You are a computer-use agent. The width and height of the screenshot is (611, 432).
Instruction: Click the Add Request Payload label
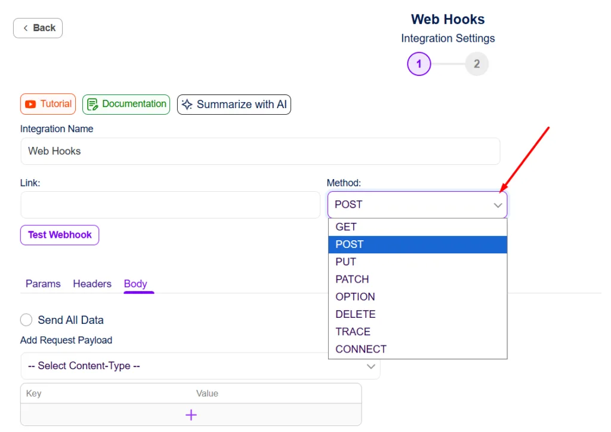coord(66,341)
